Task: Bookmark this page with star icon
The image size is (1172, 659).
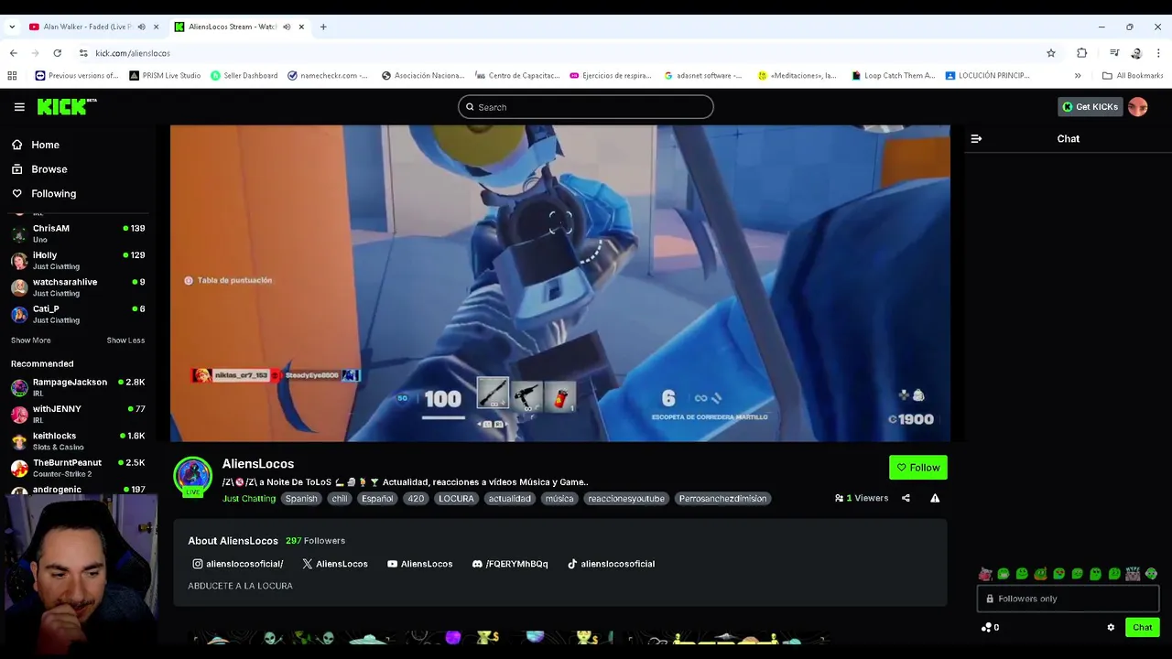Action: [1051, 53]
